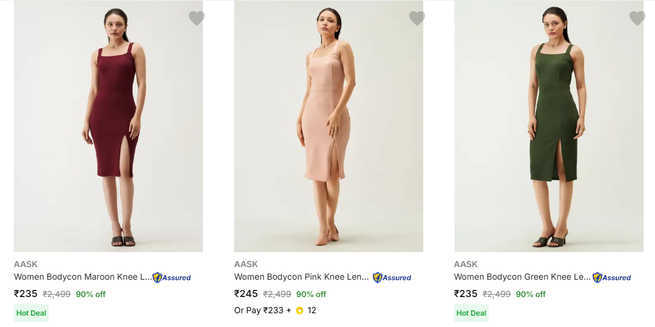Click AASK brand name above pink dress
Screen dimensions: 655x327
[246, 264]
